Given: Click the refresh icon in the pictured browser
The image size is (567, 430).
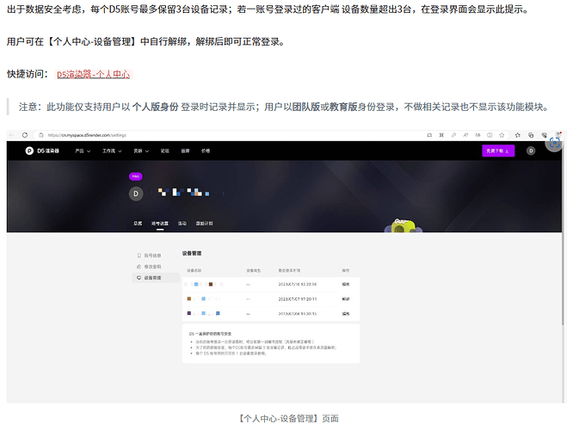Looking at the screenshot, I should (25, 135).
